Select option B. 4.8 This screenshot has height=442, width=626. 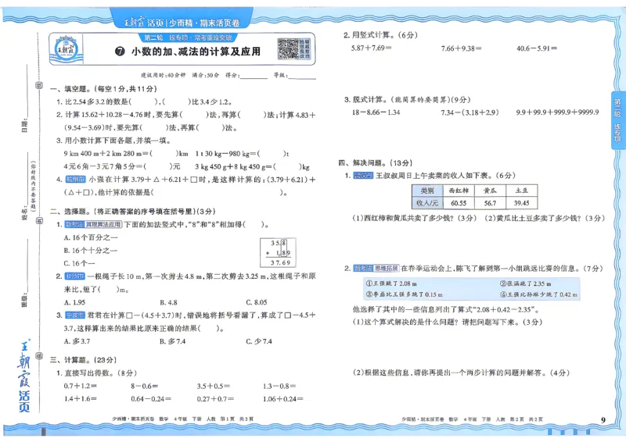[x=168, y=302]
